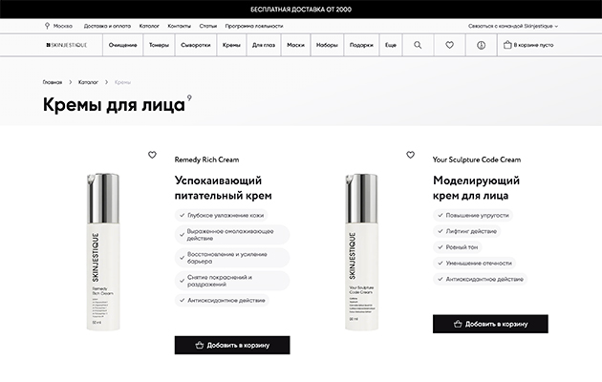
Task: Add Remedy Rich Cream to wishlist
Action: [152, 155]
